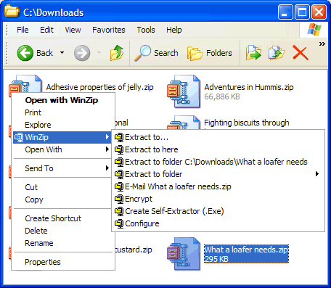This screenshot has height=288, width=331.
Task: Maximize the C:\Downloads window
Action: coord(302,12)
